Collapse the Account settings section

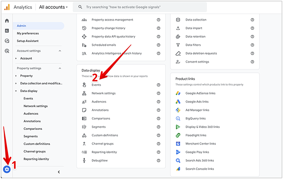click(60, 51)
